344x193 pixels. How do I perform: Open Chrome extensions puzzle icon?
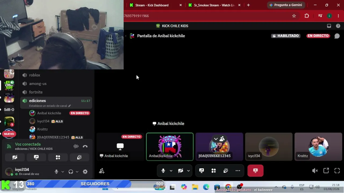click(x=307, y=16)
